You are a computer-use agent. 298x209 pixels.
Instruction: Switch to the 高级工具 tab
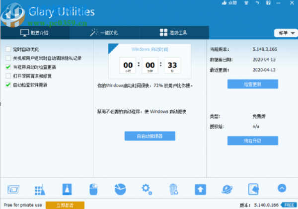pos(174,32)
